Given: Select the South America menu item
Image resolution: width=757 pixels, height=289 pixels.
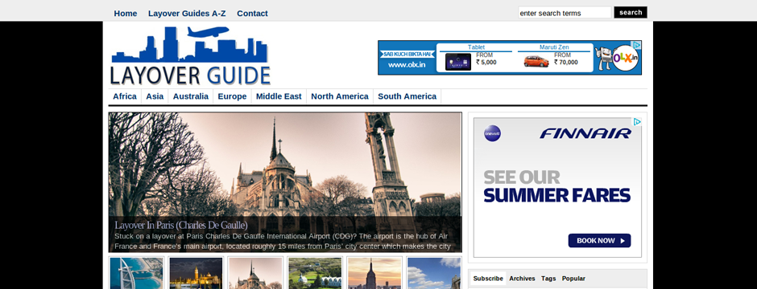Looking at the screenshot, I should pyautogui.click(x=407, y=96).
